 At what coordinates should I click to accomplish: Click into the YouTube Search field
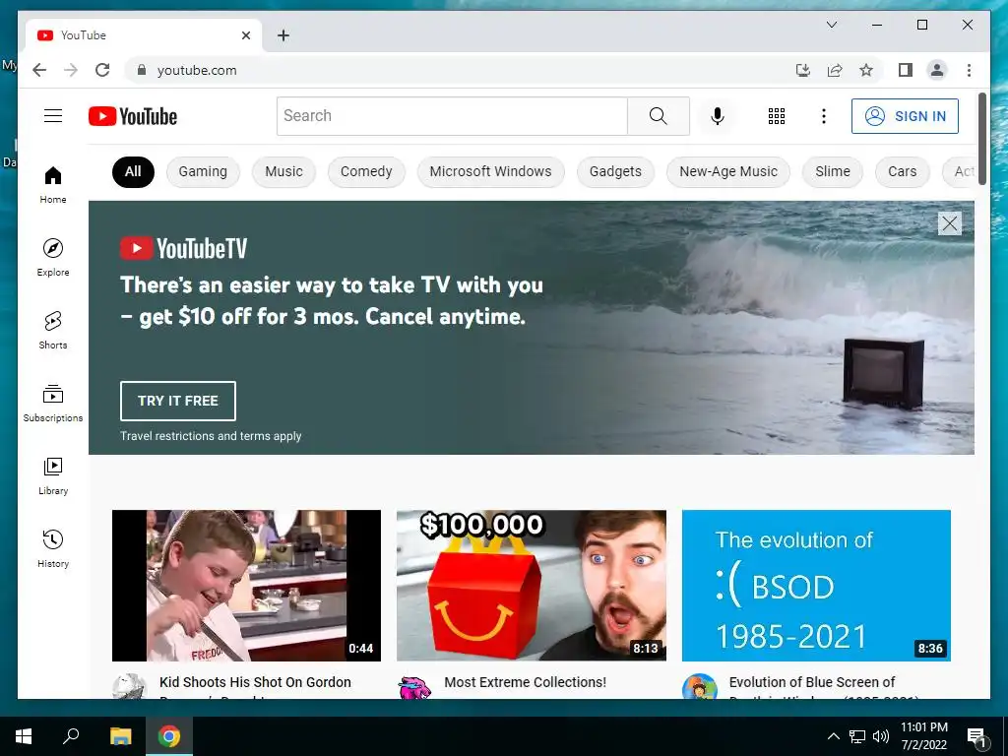coord(452,116)
